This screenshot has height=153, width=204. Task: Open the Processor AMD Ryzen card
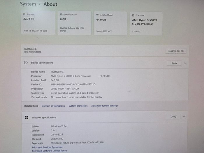146,24
